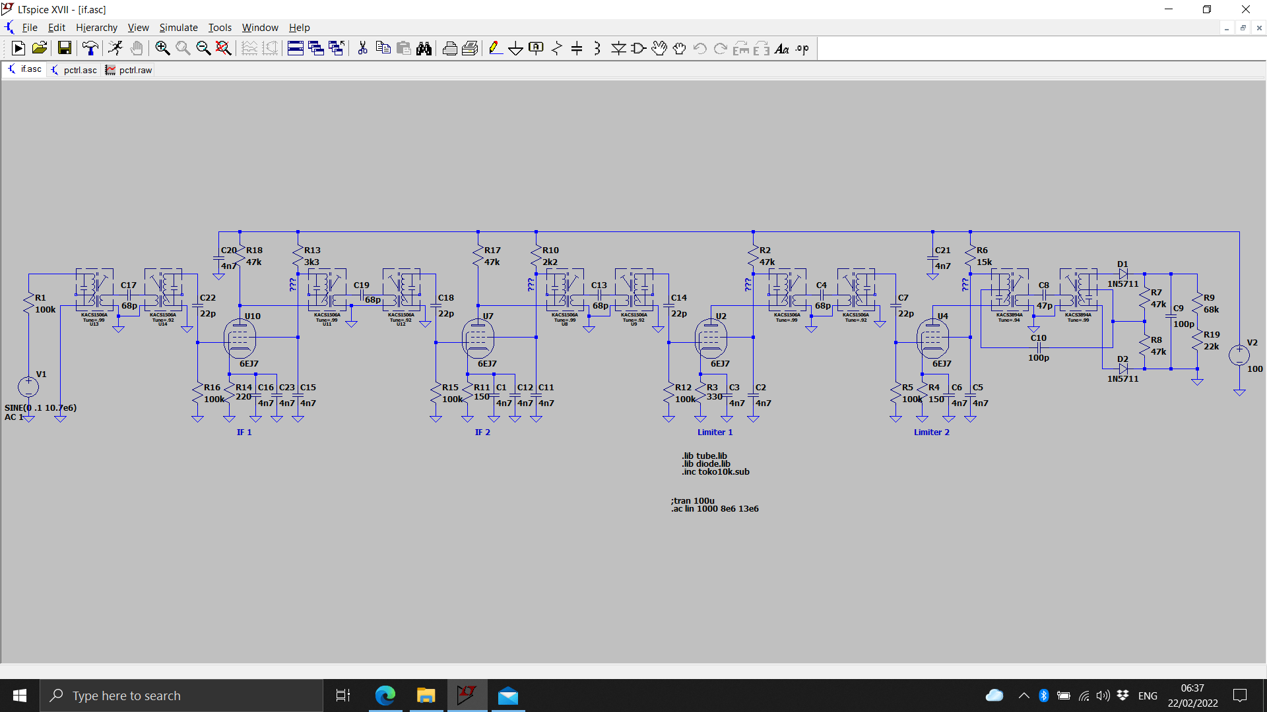The width and height of the screenshot is (1267, 712).
Task: Click the 'Limiter 2' label text
Action: 931,432
